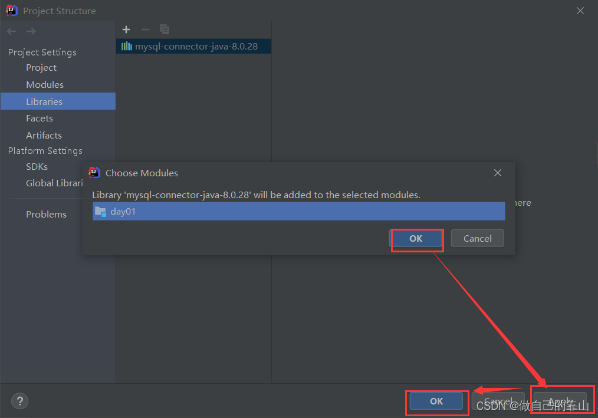Click Cancel in Choose Modules dialog
The width and height of the screenshot is (598, 418).
coord(478,239)
